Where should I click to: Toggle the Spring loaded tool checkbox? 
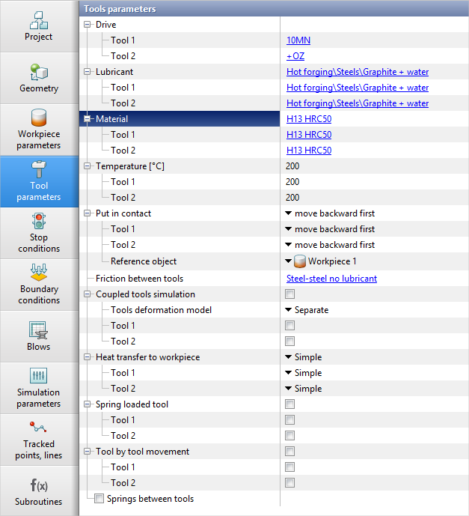pyautogui.click(x=290, y=404)
